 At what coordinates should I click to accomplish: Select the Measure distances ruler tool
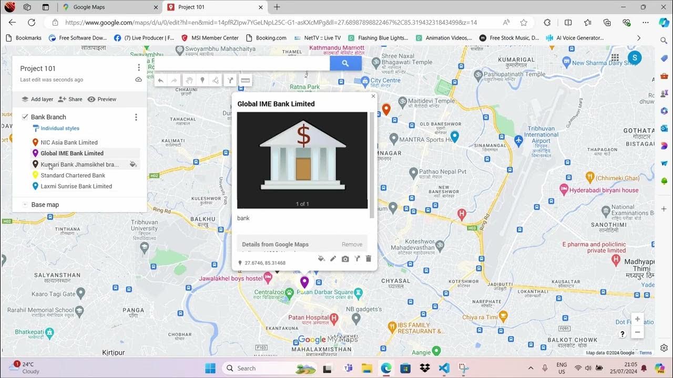(x=244, y=80)
